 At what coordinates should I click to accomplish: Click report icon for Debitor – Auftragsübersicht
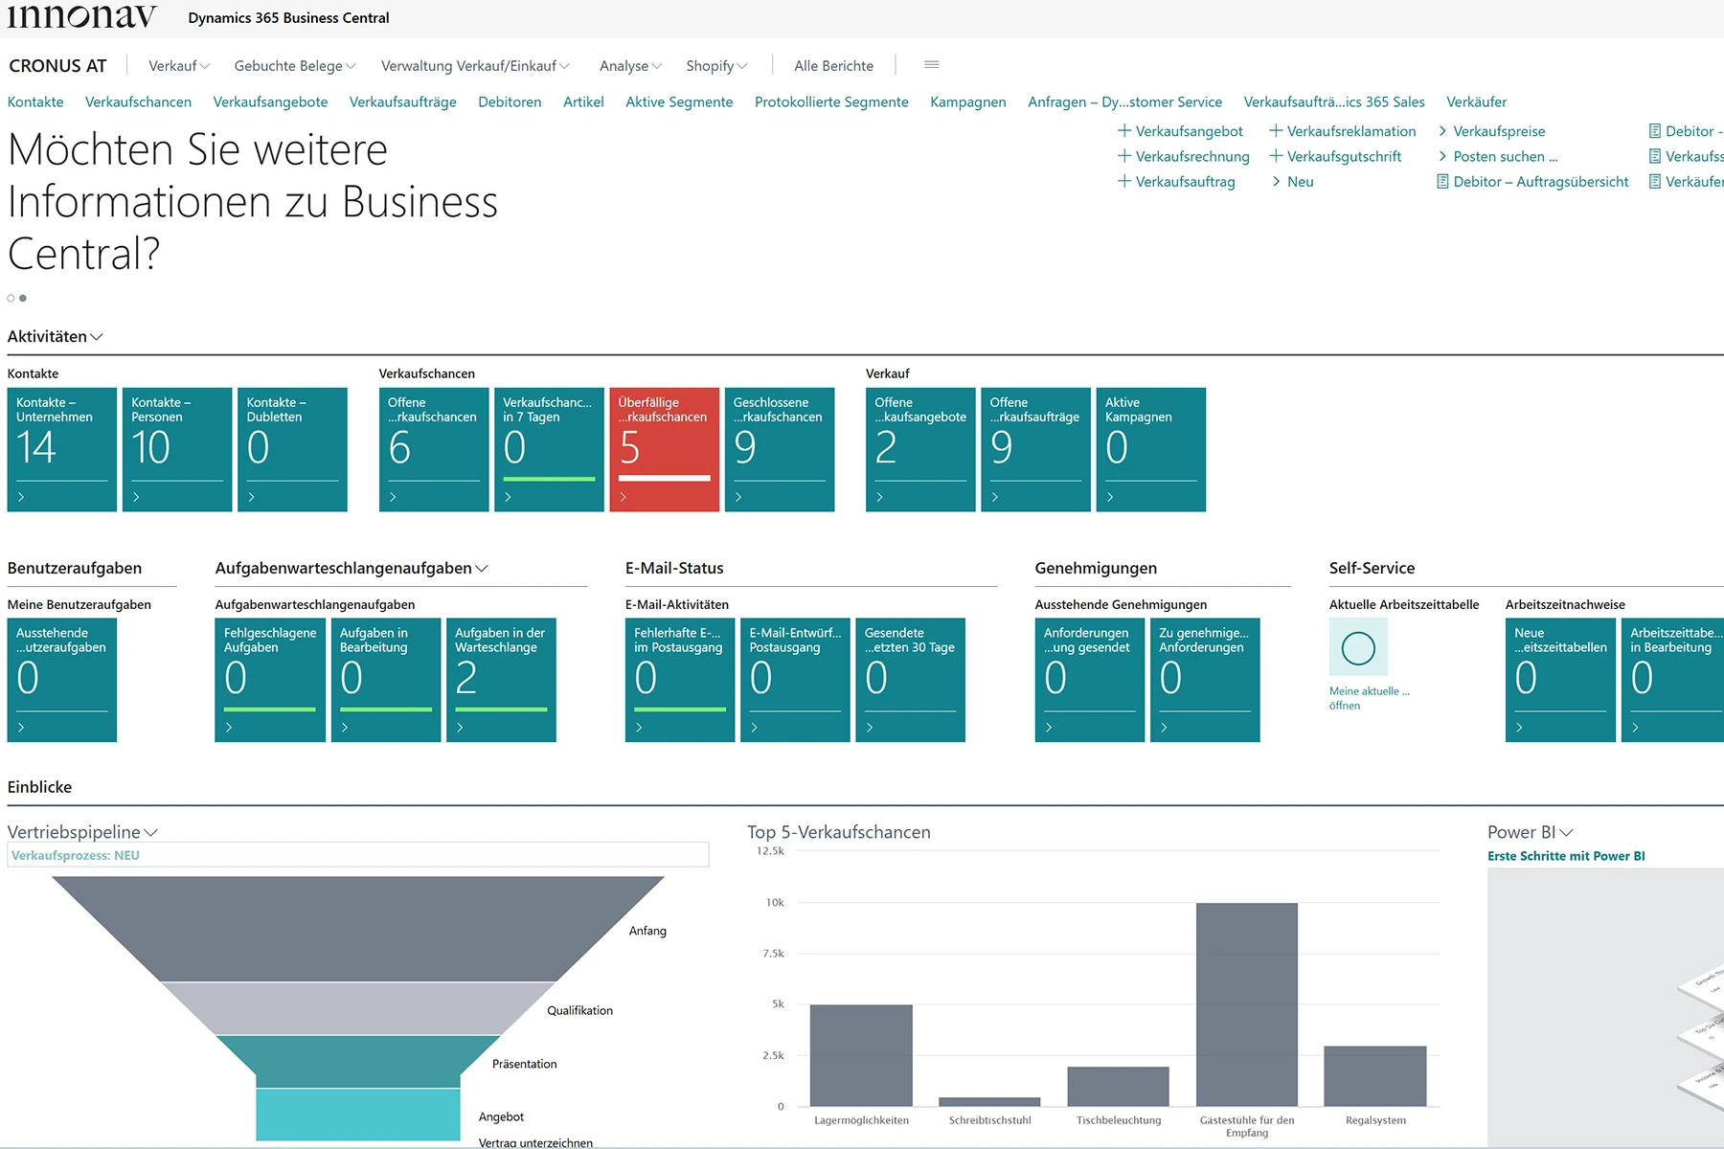[1442, 182]
